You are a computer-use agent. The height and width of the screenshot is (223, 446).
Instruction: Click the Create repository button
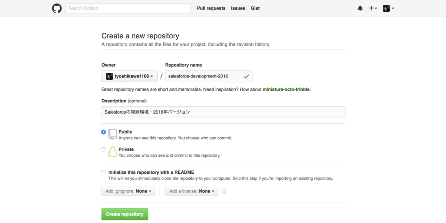[x=125, y=214]
